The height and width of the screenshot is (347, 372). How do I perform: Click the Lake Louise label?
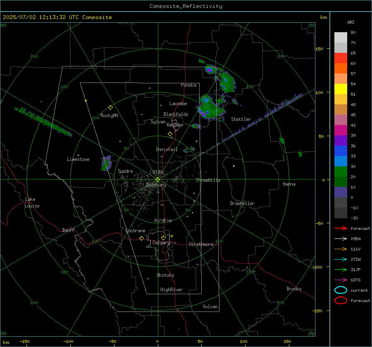32,203
